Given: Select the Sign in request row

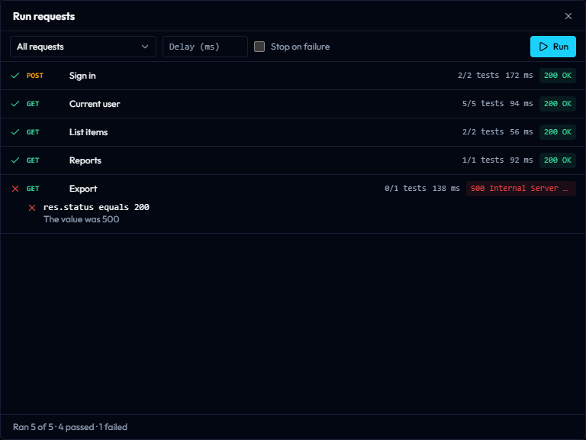Looking at the screenshot, I should (x=293, y=76).
